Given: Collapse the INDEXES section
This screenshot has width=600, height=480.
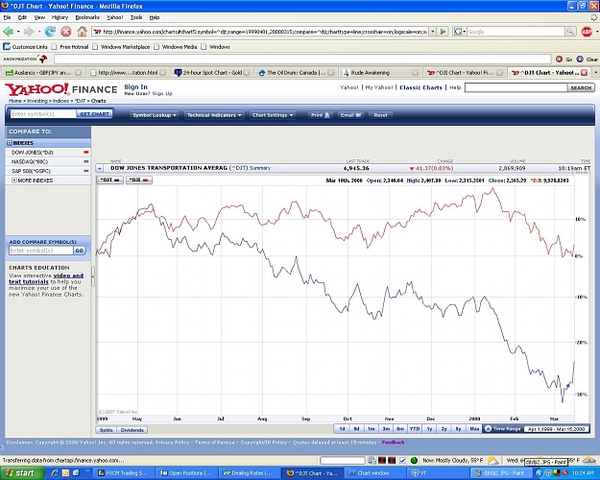Looking at the screenshot, I should coord(10,143).
